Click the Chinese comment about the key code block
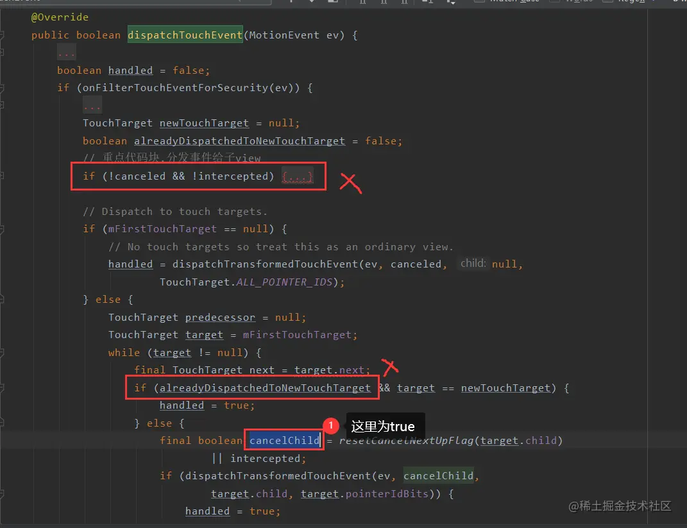Viewport: 687px width, 528px height. point(172,157)
